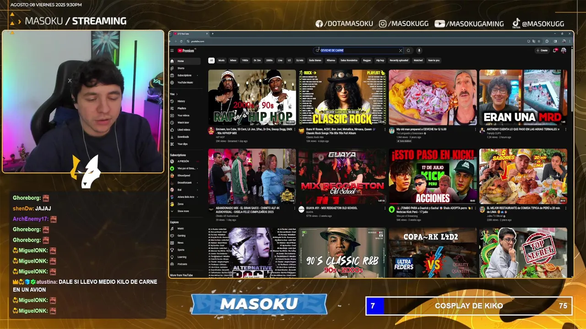The image size is (586, 329).
Task: Open the News explore category
Action: coord(185,243)
